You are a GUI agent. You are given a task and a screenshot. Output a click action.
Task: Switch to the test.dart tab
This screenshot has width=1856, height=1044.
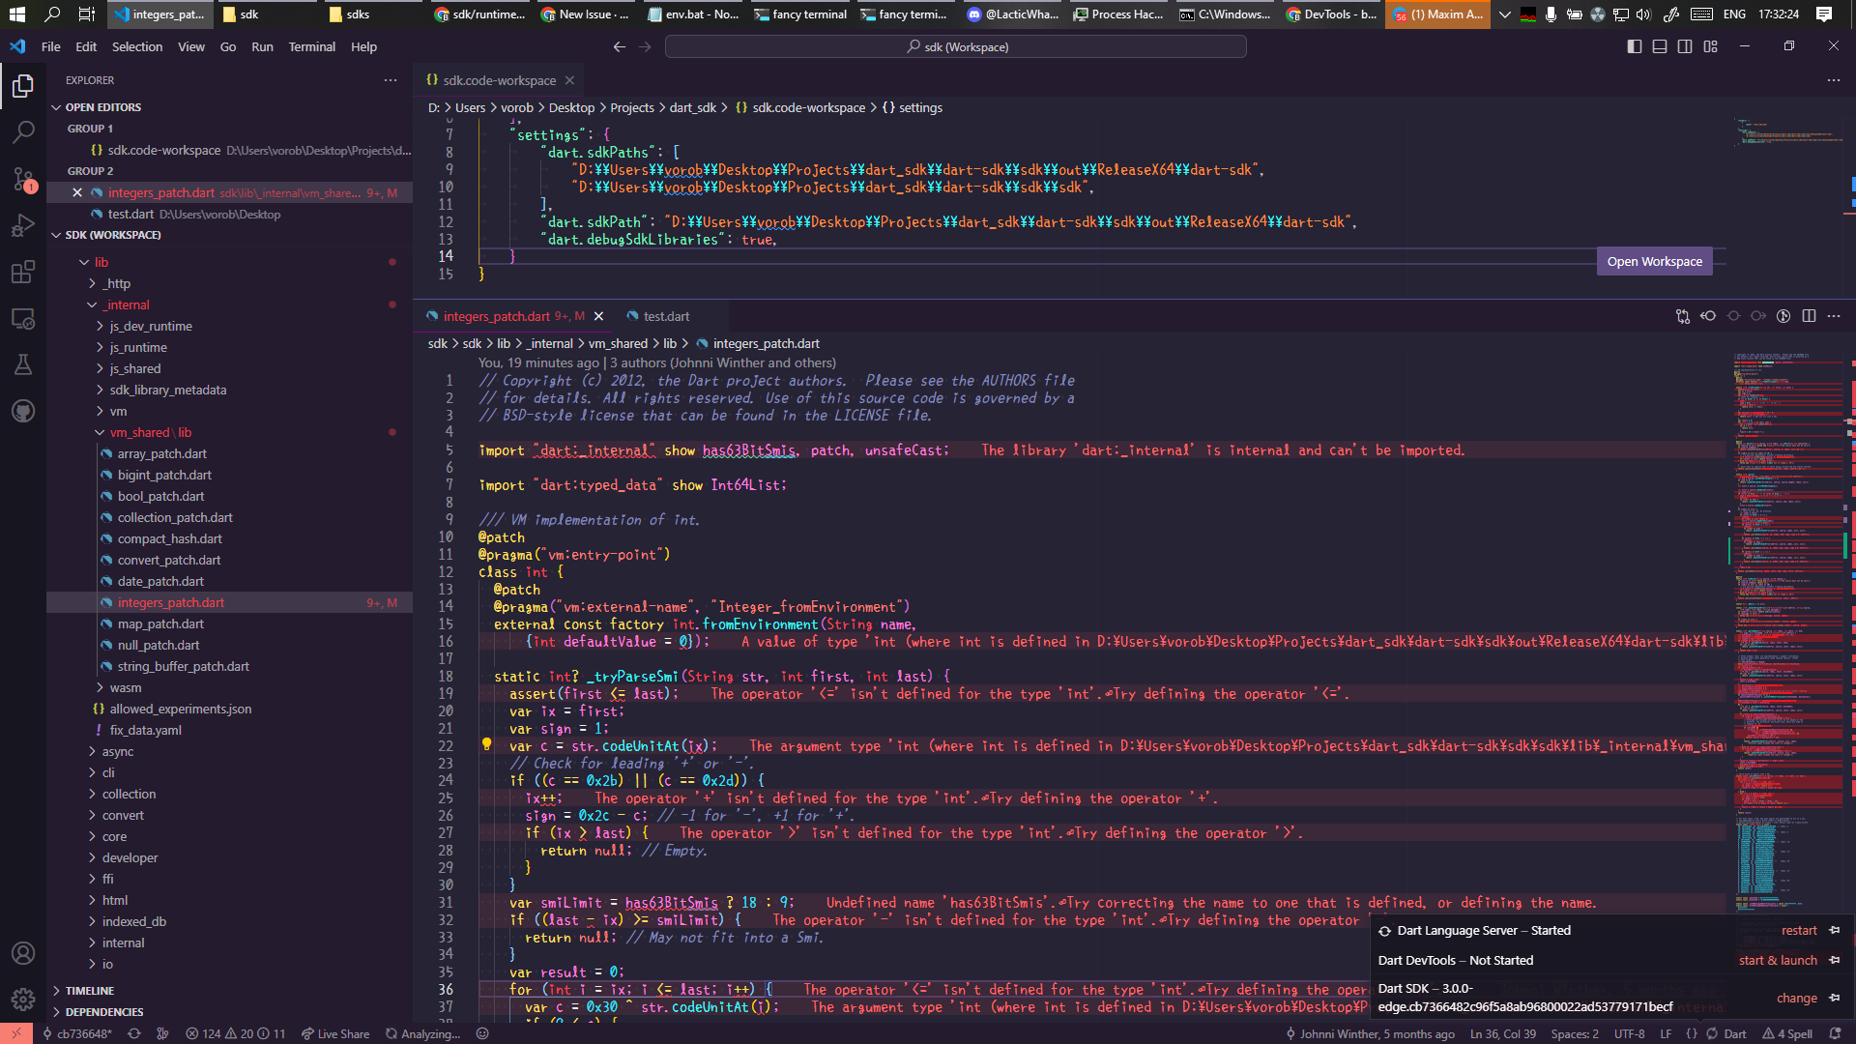[666, 316]
